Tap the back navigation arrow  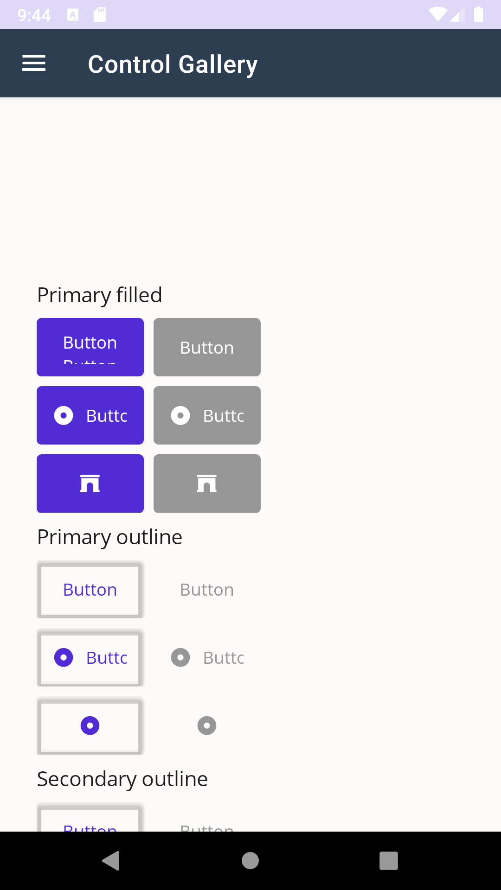pyautogui.click(x=110, y=861)
